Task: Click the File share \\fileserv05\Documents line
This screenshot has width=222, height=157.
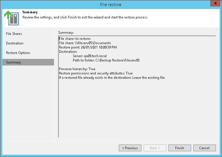Action: pos(85,43)
